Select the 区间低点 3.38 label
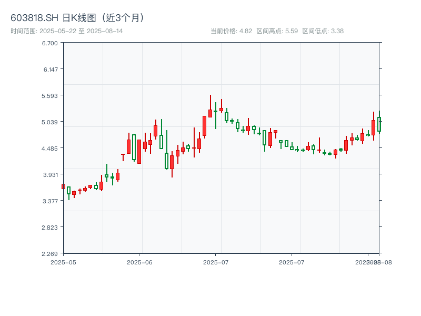The image size is (421, 316). (x=323, y=31)
